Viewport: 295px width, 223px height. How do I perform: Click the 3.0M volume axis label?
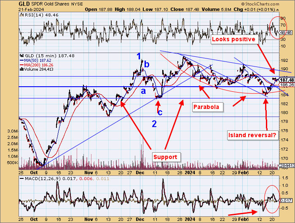13,131
